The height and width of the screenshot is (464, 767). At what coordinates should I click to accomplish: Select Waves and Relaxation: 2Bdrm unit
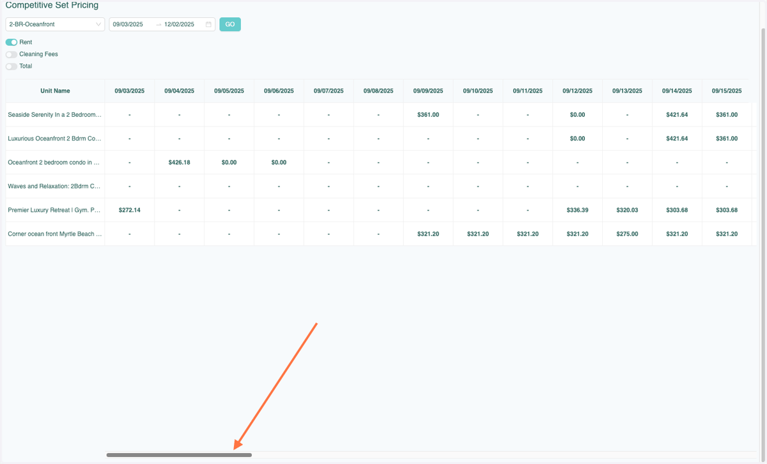55,186
